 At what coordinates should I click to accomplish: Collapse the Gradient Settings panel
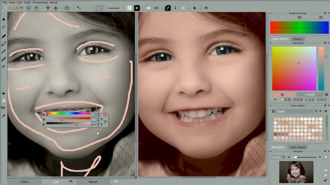[271, 13]
